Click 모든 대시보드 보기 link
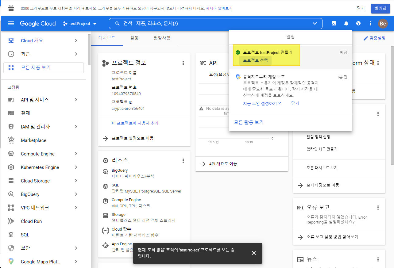The height and width of the screenshot is (268, 394). point(322,168)
